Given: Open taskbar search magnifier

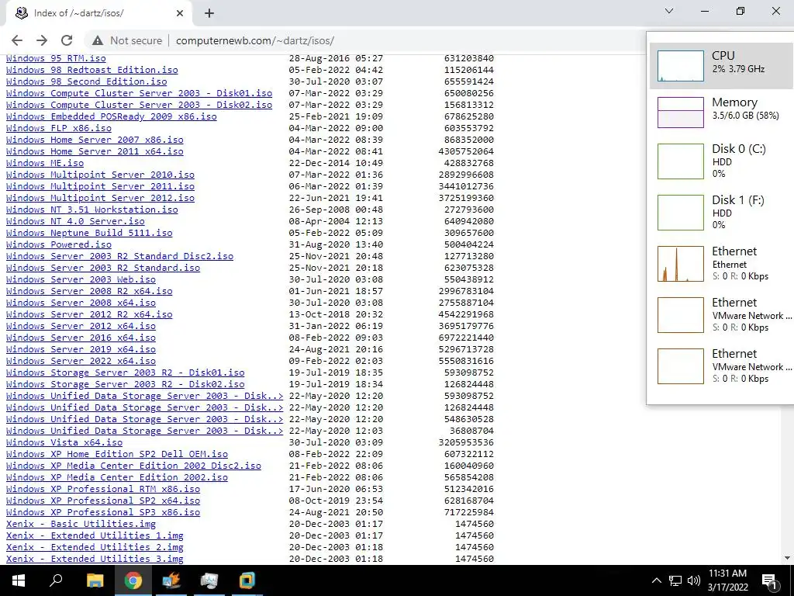Looking at the screenshot, I should [x=56, y=580].
